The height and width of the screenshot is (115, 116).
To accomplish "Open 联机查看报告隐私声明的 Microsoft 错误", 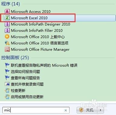I will (x=44, y=65).
